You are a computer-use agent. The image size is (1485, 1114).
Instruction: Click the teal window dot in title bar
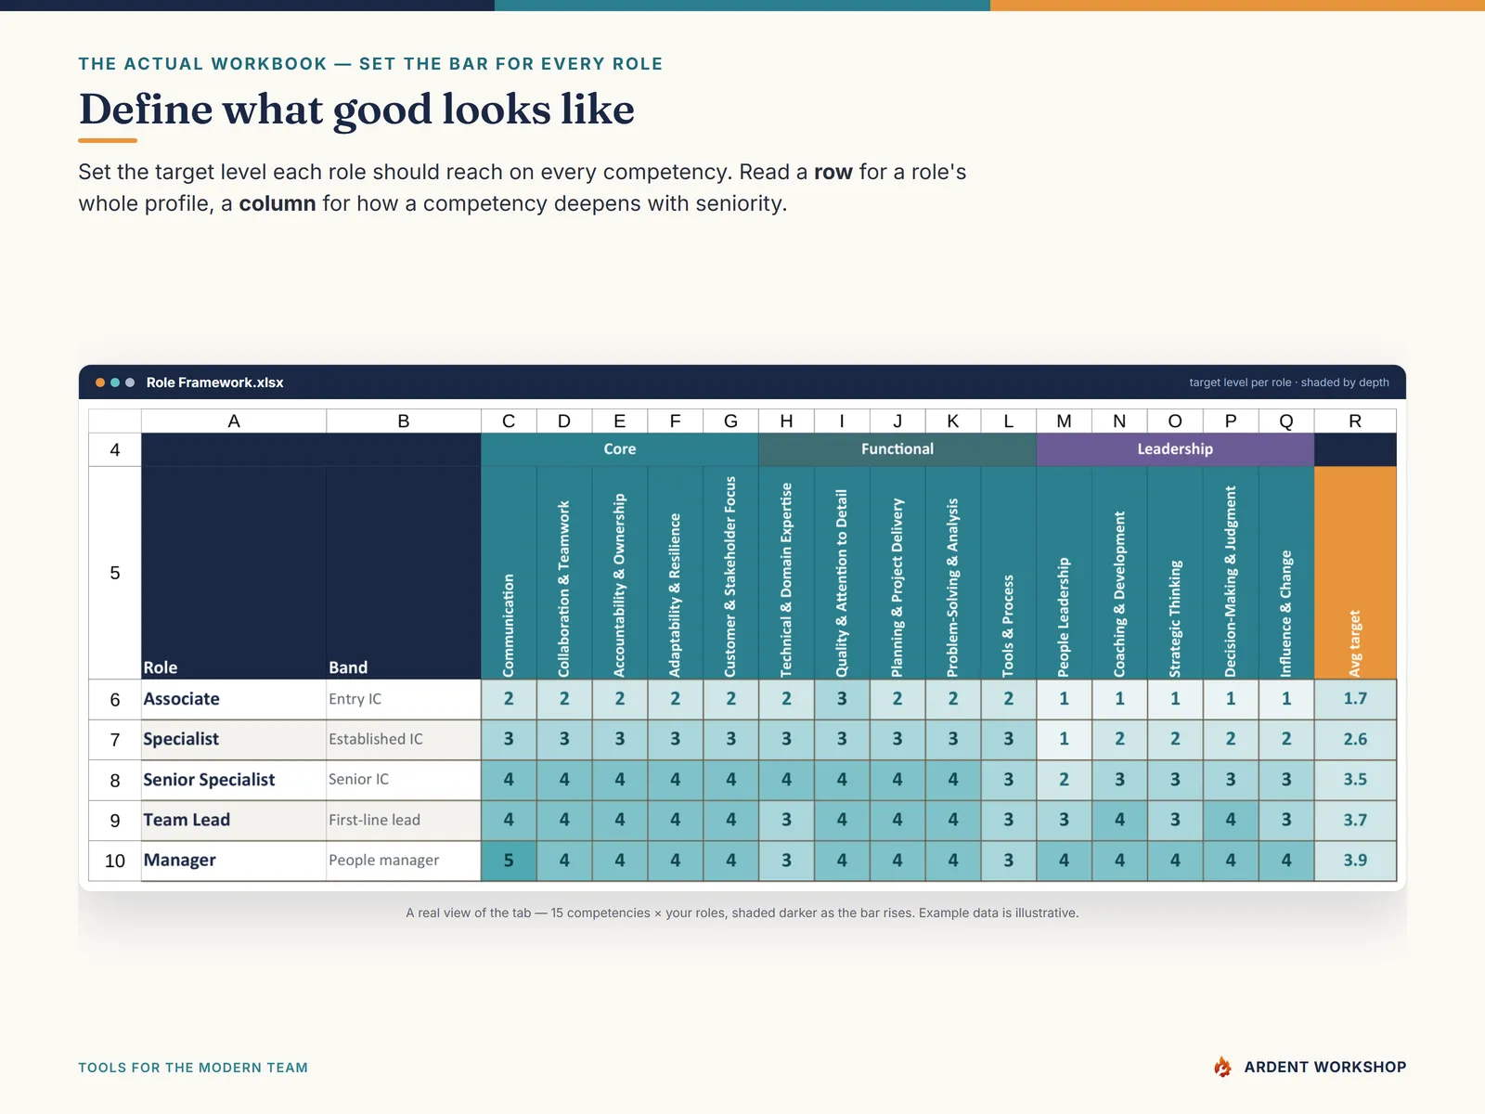click(x=115, y=382)
